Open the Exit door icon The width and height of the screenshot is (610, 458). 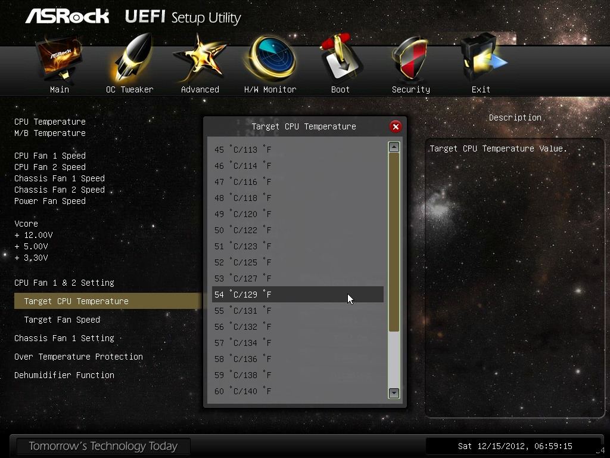pos(483,58)
